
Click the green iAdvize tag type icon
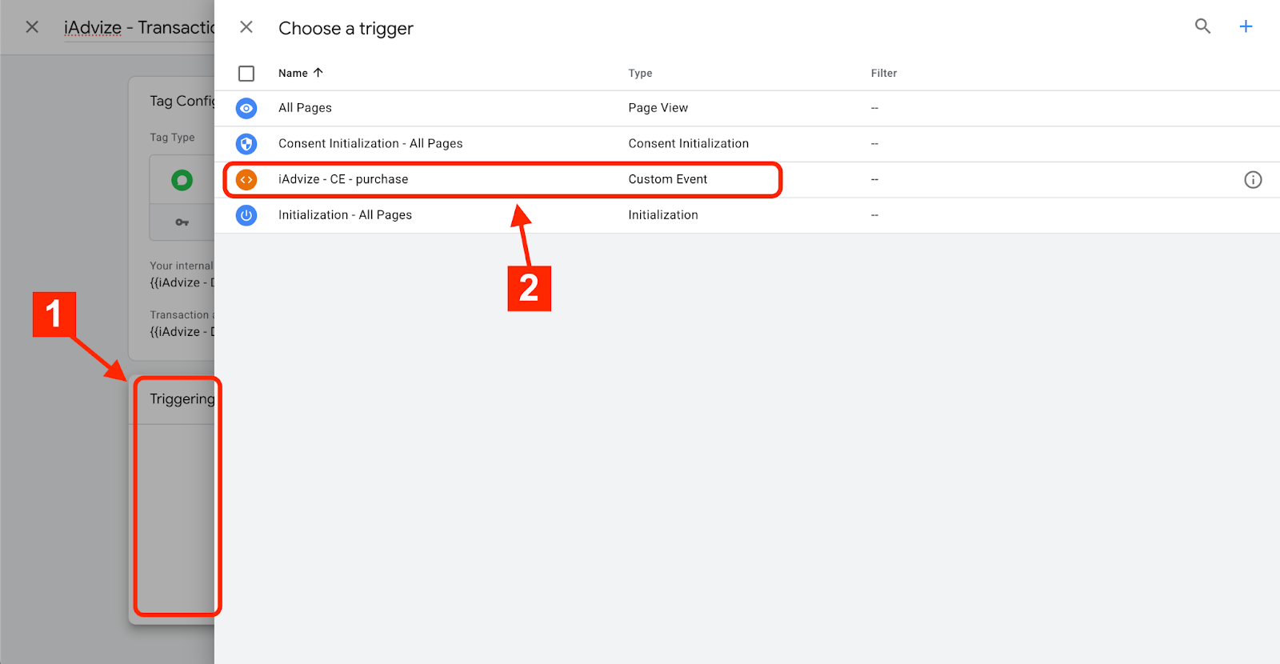[x=182, y=180]
